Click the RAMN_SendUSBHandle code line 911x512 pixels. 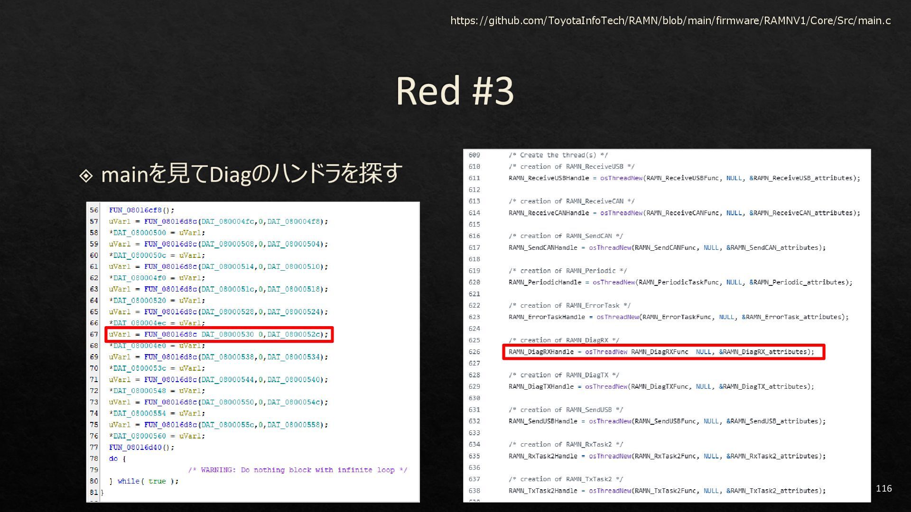(x=667, y=421)
